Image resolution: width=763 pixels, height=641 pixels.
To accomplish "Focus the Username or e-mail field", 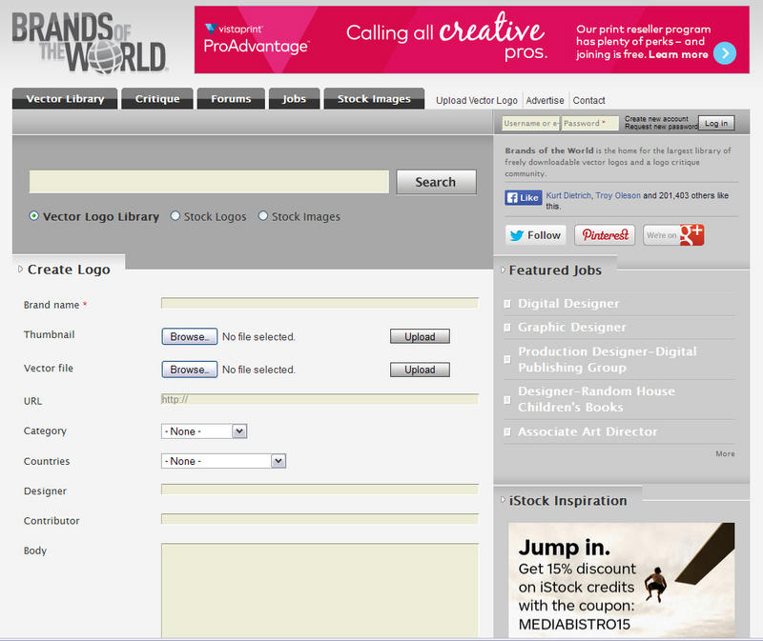I will 531,124.
